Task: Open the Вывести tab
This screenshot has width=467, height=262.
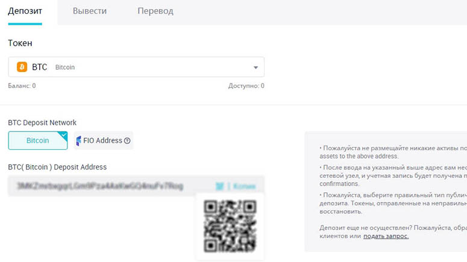Action: click(90, 11)
